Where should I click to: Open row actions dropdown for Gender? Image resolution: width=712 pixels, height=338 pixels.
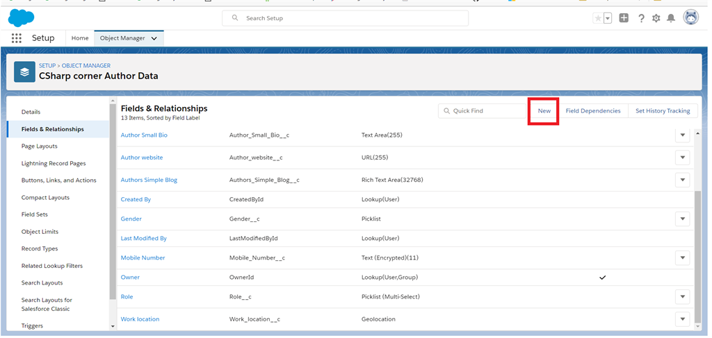[x=683, y=219]
